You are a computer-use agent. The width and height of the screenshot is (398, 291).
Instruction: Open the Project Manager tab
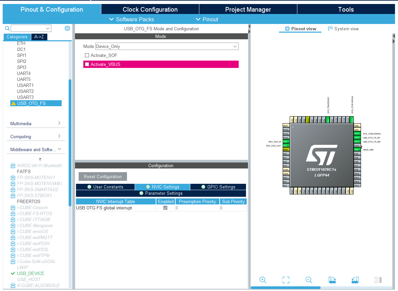pos(248,9)
